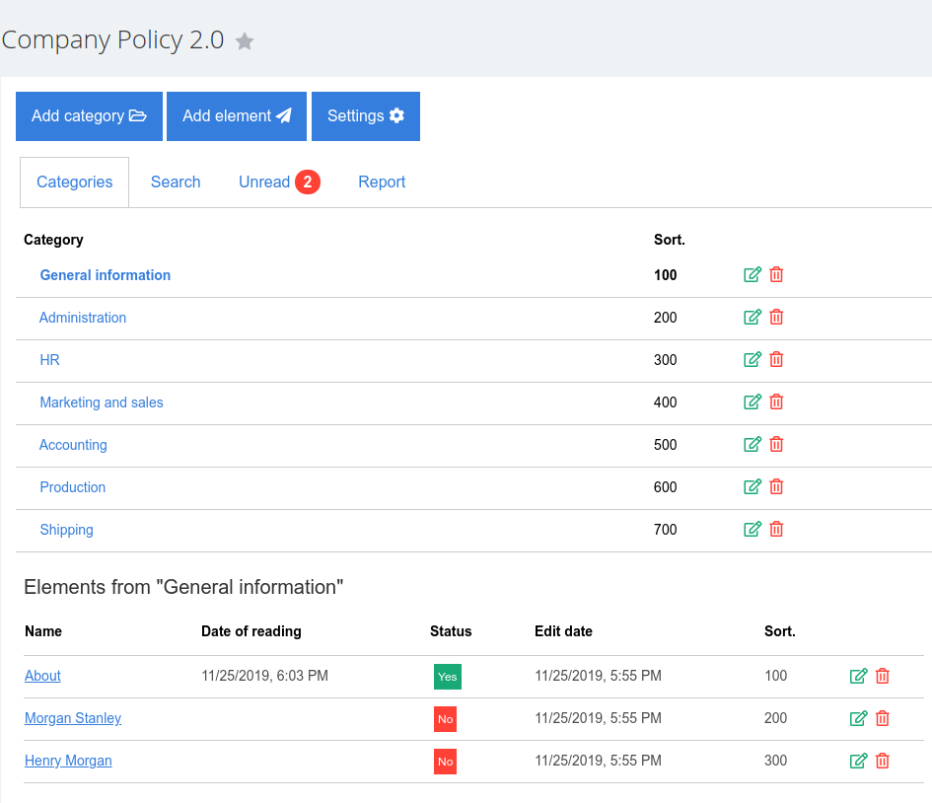Edit the General information category
The width and height of the screenshot is (932, 803).
coord(753,274)
